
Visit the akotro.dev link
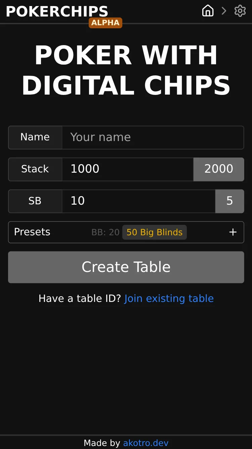pos(146,443)
